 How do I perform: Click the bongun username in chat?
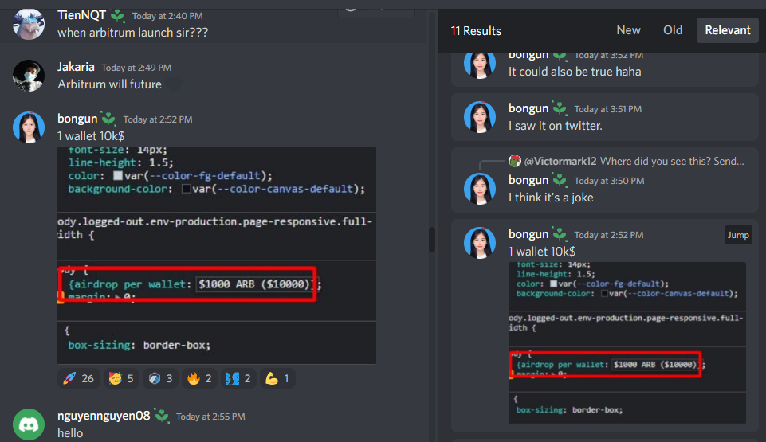point(77,119)
